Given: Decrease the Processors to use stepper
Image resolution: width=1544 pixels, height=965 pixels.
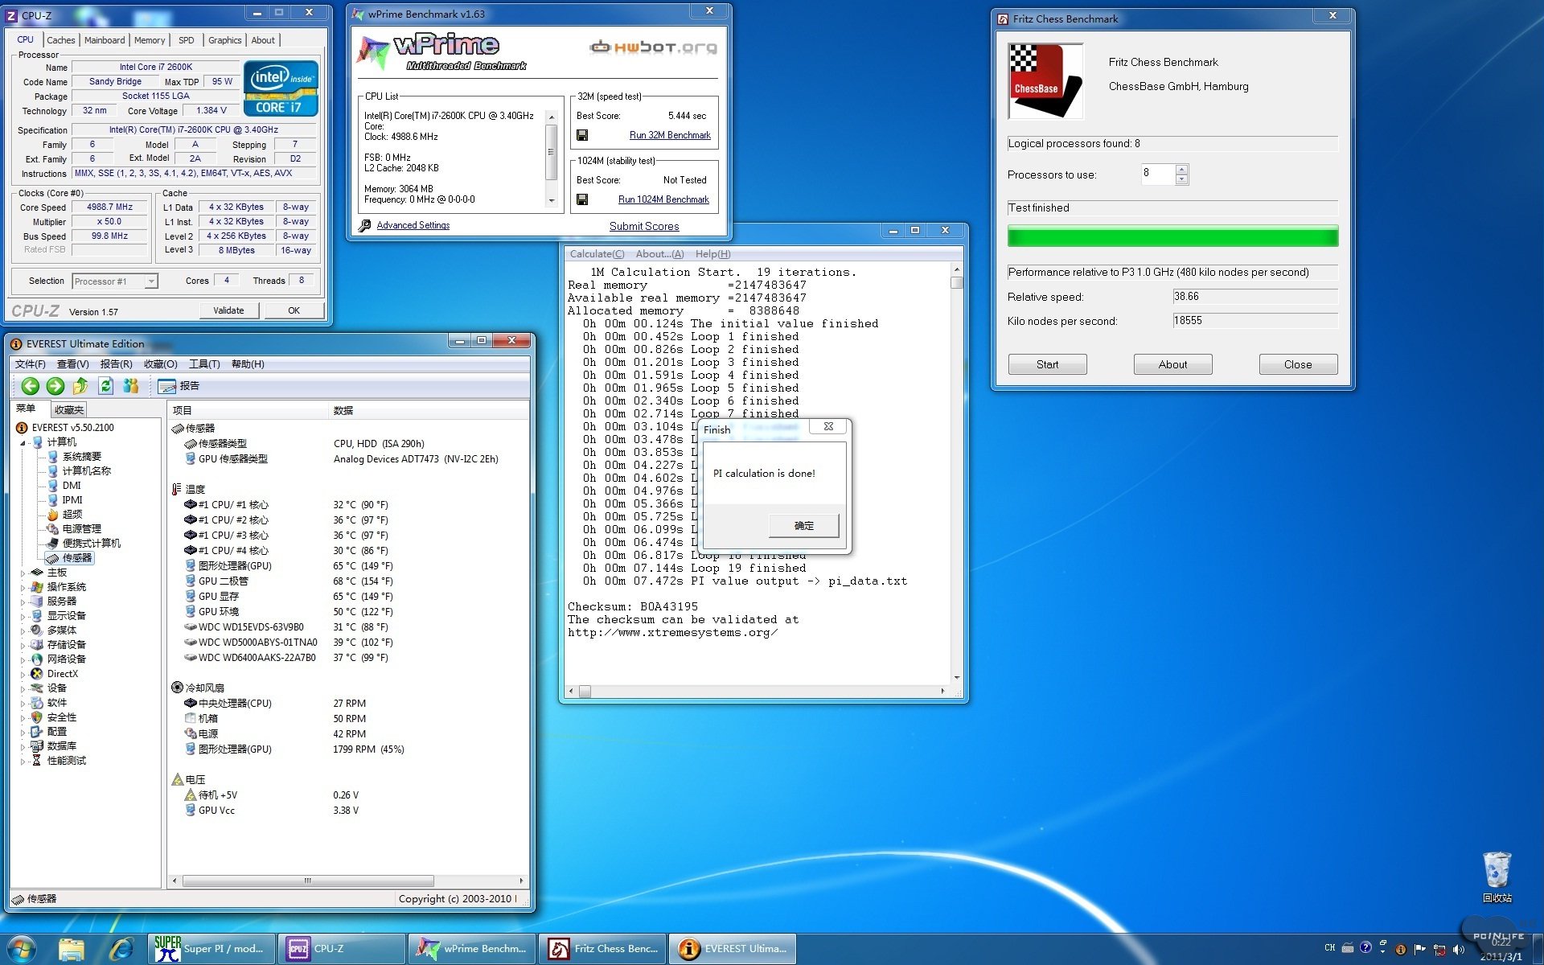Looking at the screenshot, I should pos(1181,179).
